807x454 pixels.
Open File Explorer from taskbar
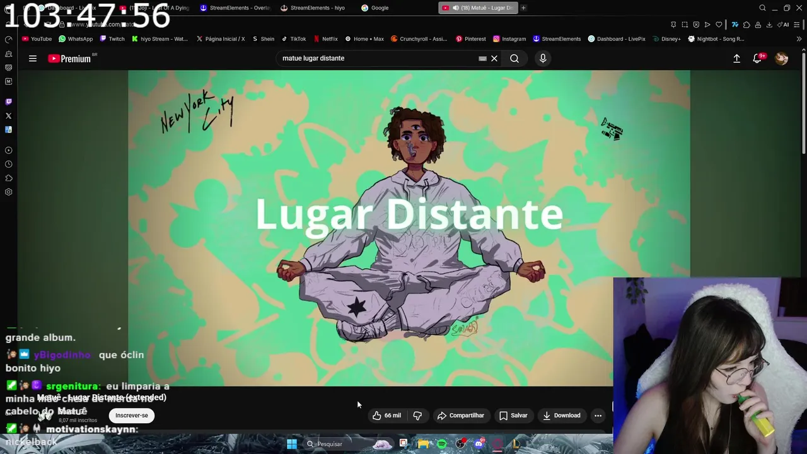tap(423, 444)
